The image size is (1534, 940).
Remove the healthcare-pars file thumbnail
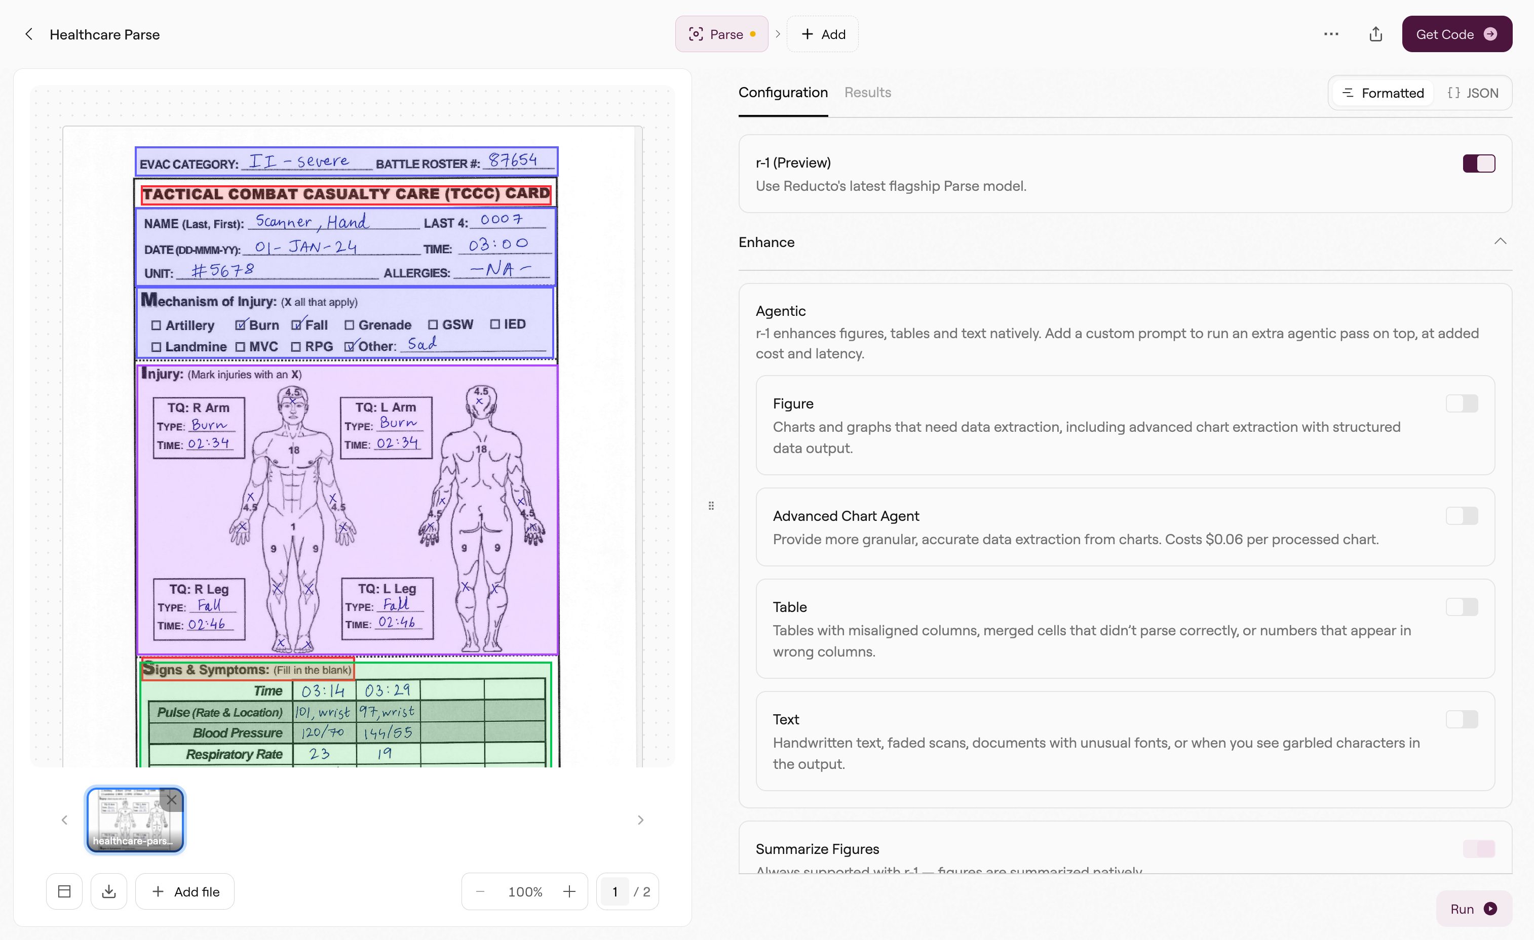tap(172, 799)
